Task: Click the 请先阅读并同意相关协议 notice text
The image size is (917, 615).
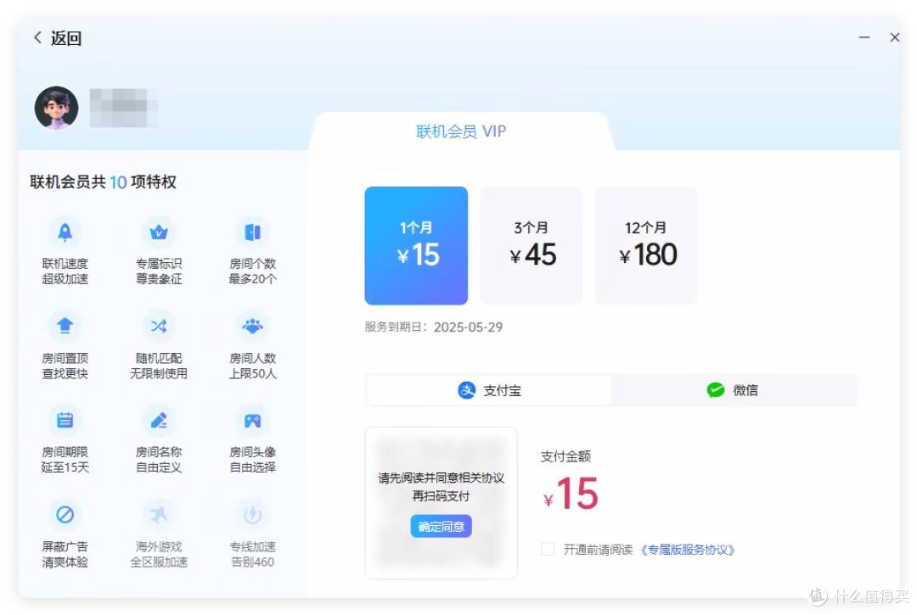Action: (x=441, y=478)
